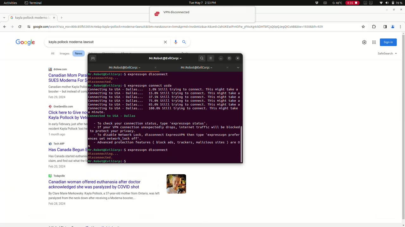Screen dimensions: 405x227
Task: Close the second Mr.Robot@EvilCorp terminal tab
Action: (227, 67)
